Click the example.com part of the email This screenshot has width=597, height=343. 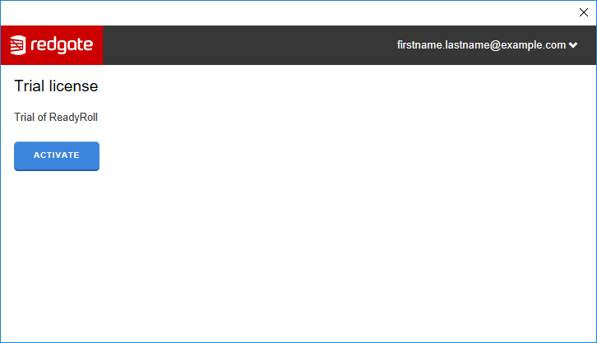click(x=533, y=45)
